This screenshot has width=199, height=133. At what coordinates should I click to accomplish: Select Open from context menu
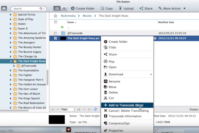[x=127, y=67]
